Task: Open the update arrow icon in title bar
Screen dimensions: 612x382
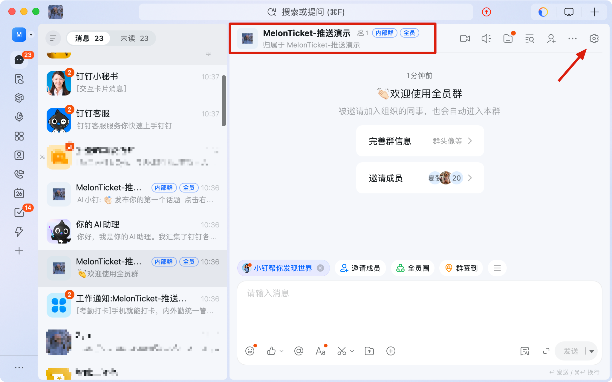Action: [486, 12]
